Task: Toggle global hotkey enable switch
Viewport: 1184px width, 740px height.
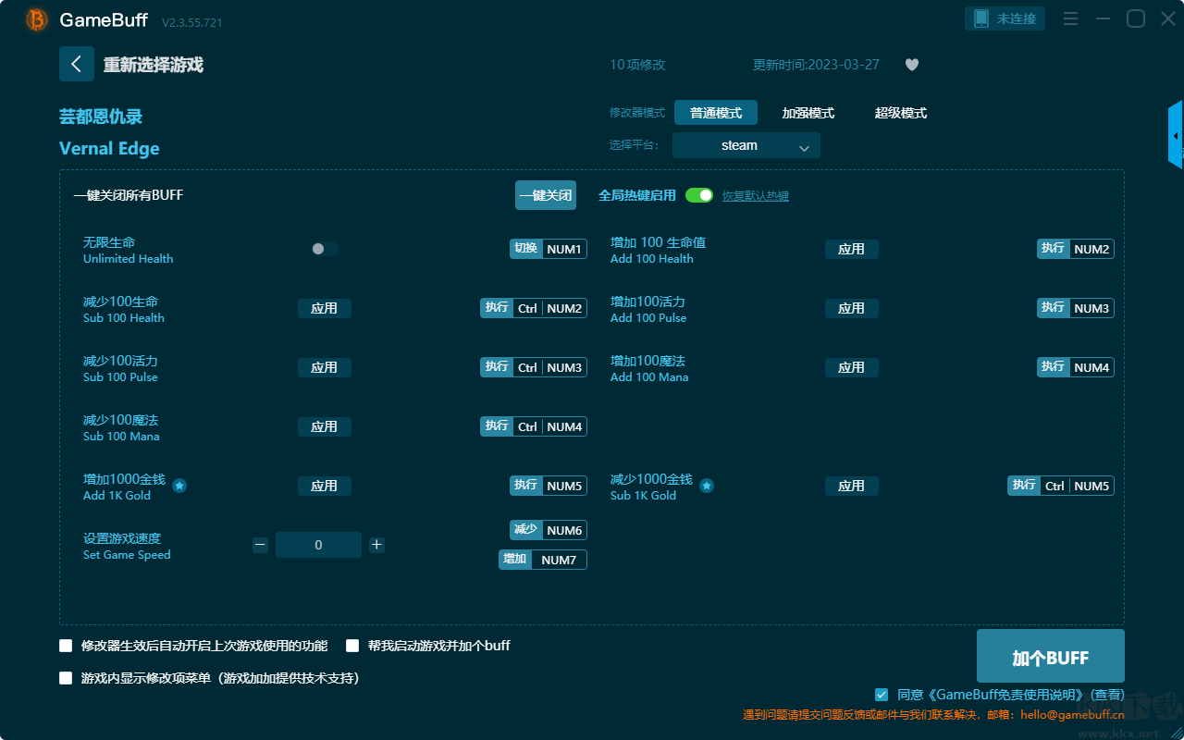Action: [x=699, y=195]
